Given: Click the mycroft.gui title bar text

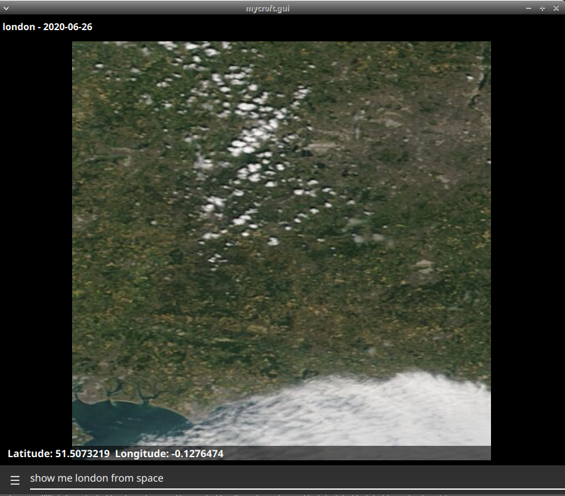Looking at the screenshot, I should point(267,8).
